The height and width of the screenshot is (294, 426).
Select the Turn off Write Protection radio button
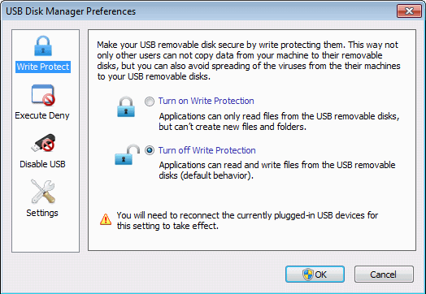150,150
